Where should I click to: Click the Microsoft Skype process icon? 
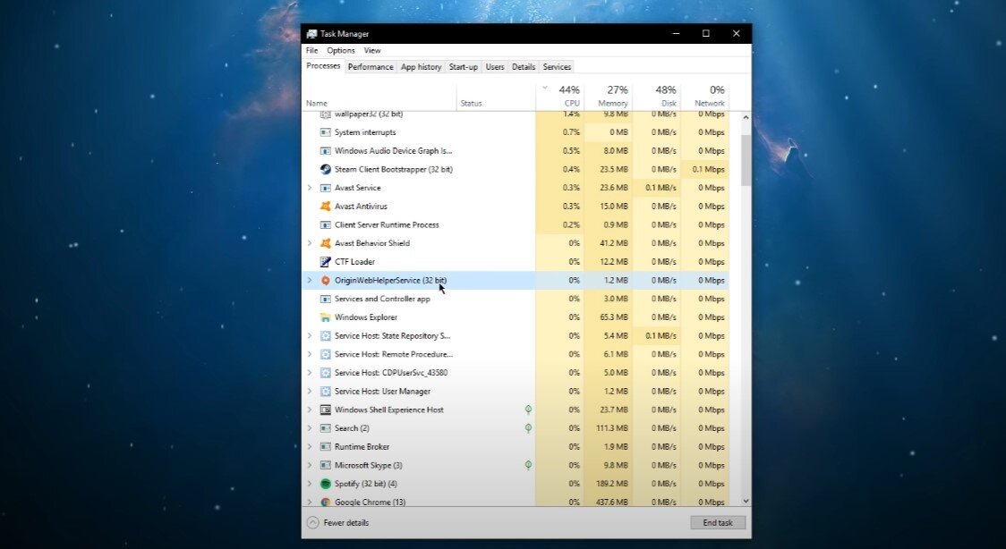[325, 465]
